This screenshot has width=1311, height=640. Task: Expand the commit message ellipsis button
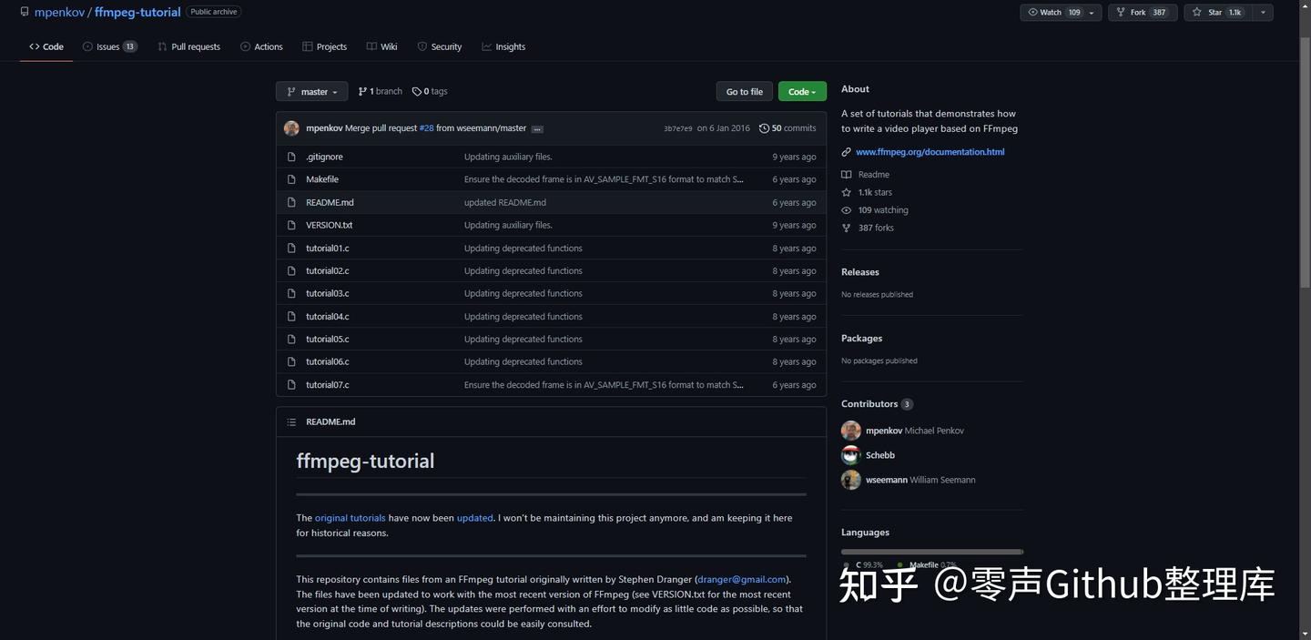[537, 128]
